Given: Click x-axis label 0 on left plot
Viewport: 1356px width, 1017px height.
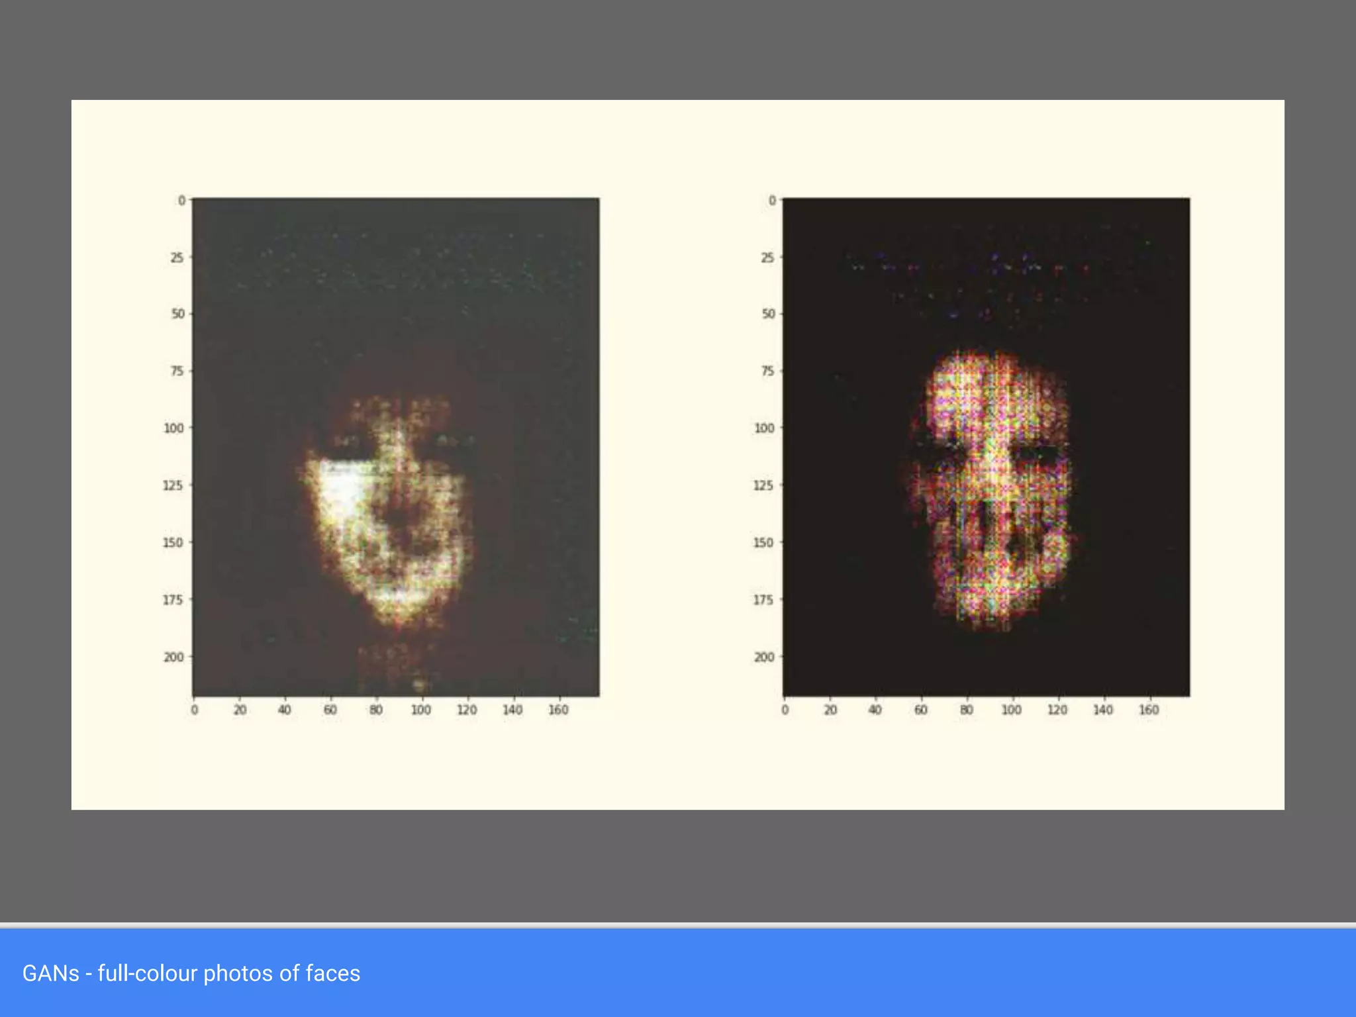Looking at the screenshot, I should click(x=194, y=710).
